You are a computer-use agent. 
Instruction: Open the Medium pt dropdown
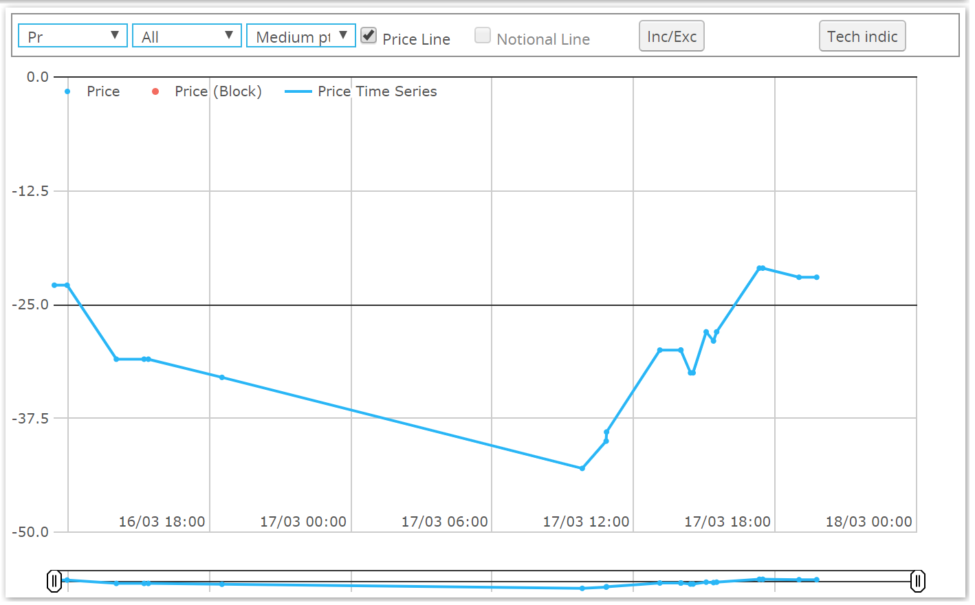pos(300,35)
